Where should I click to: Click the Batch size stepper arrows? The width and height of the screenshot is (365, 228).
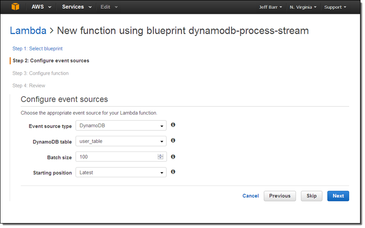pos(160,156)
